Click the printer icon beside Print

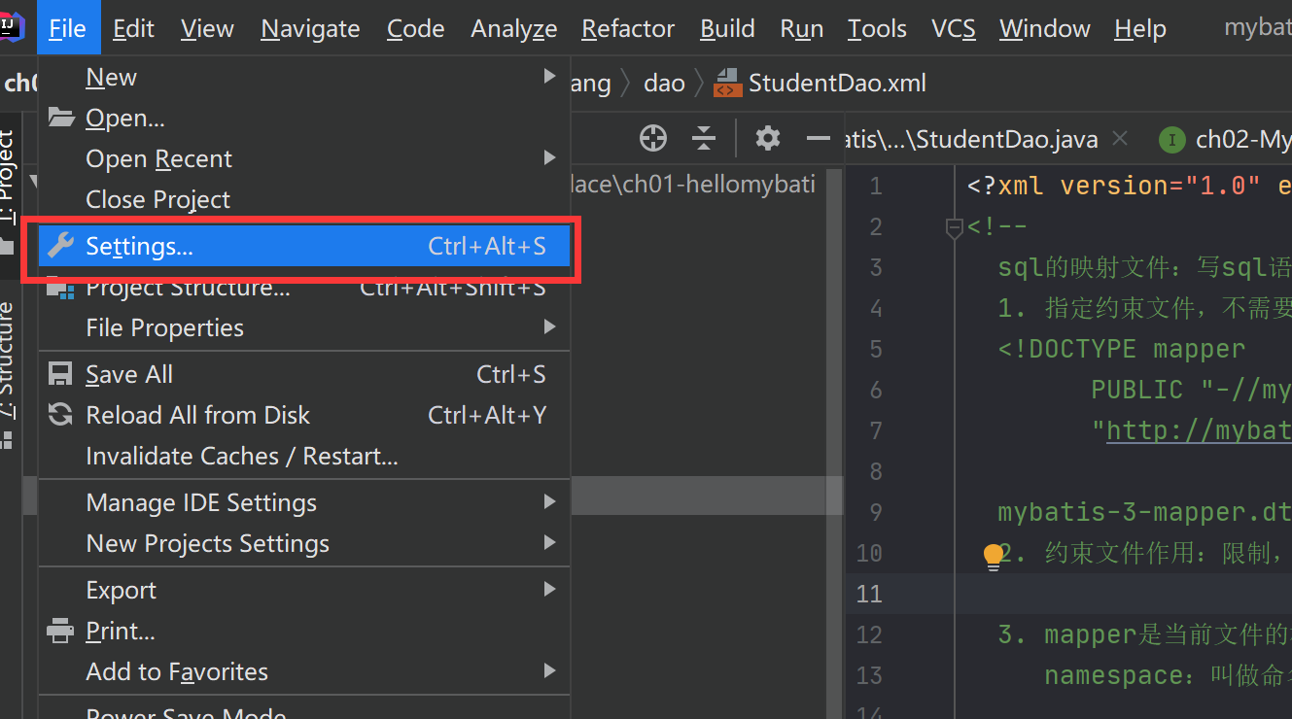pos(60,631)
